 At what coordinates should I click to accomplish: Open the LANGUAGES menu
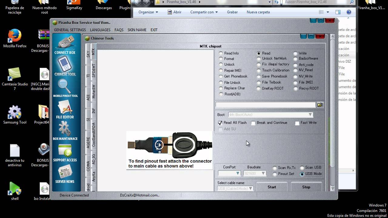click(x=100, y=30)
